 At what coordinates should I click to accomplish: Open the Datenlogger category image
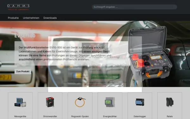(x=140, y=102)
